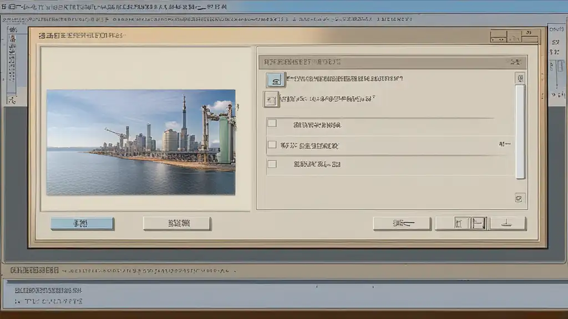Click the blue icon button atop the options panel
Viewport: 568px width, 319px height.
pos(275,80)
